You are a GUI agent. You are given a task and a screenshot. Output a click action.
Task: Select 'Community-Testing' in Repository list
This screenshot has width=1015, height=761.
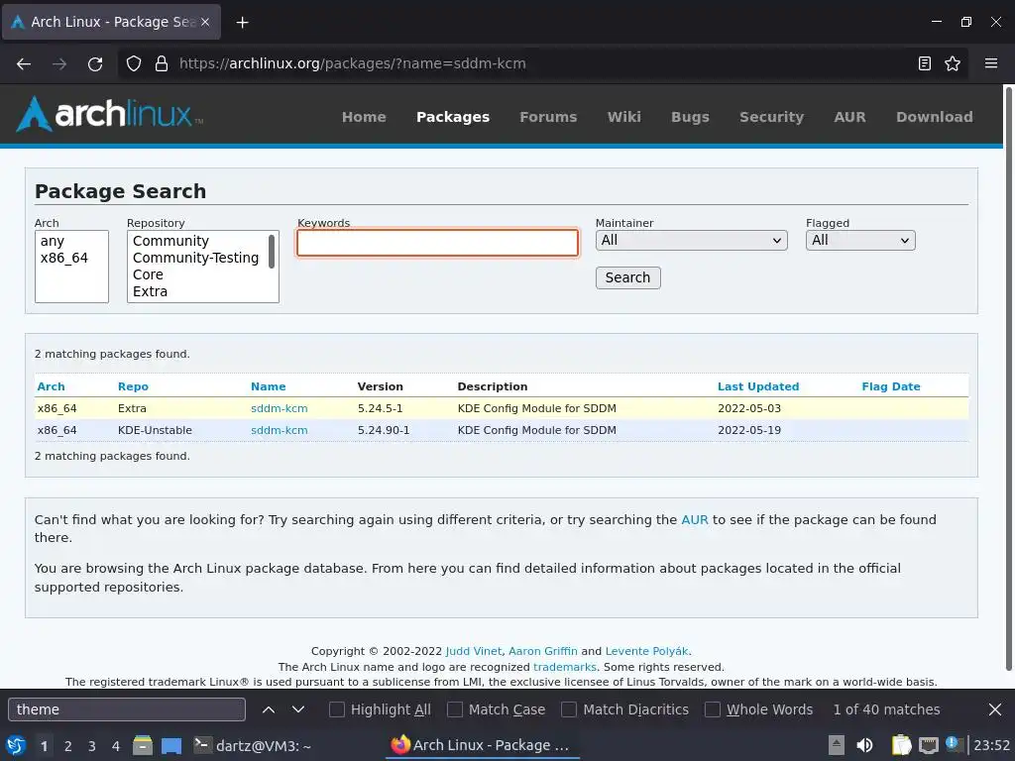(195, 259)
